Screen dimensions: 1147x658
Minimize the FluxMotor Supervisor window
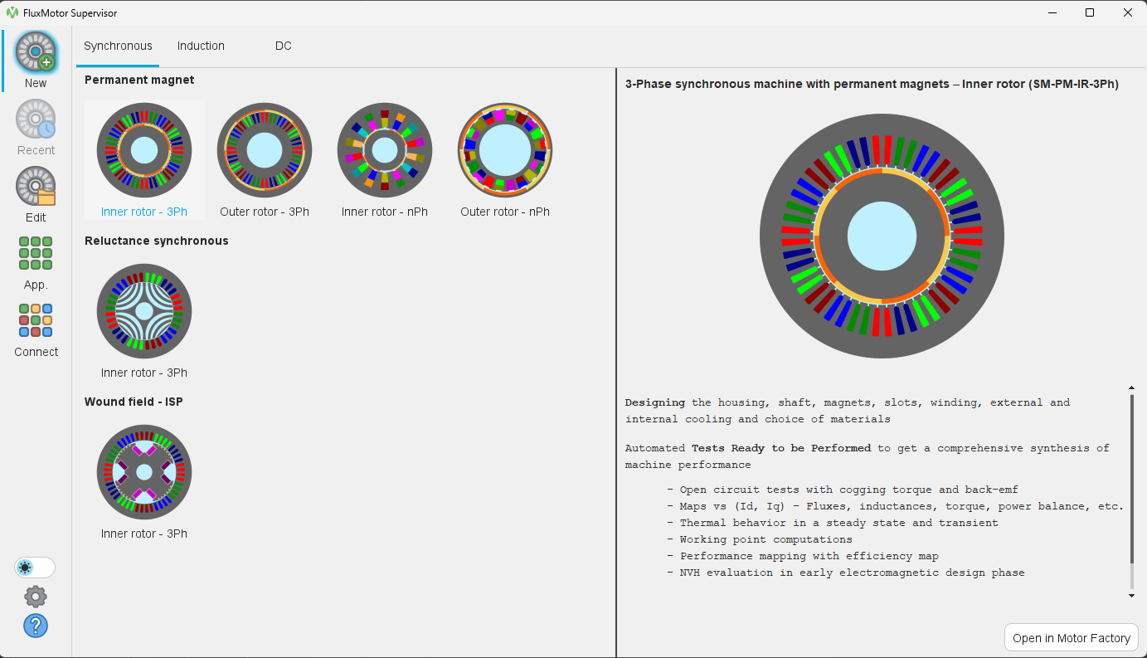click(x=1052, y=12)
